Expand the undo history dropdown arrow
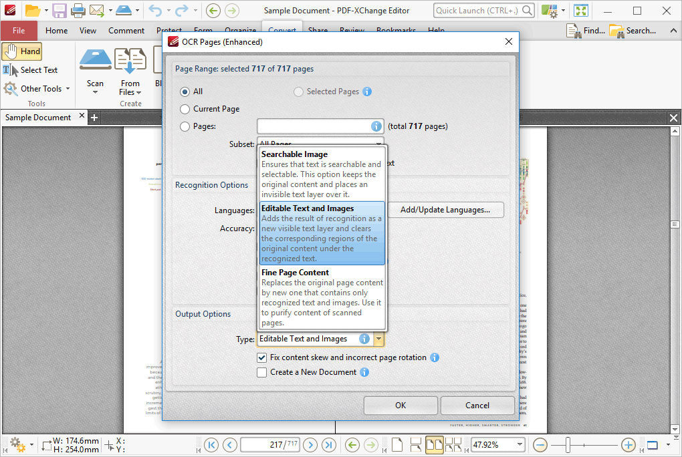Screen dimensions: 682x457 [168, 11]
